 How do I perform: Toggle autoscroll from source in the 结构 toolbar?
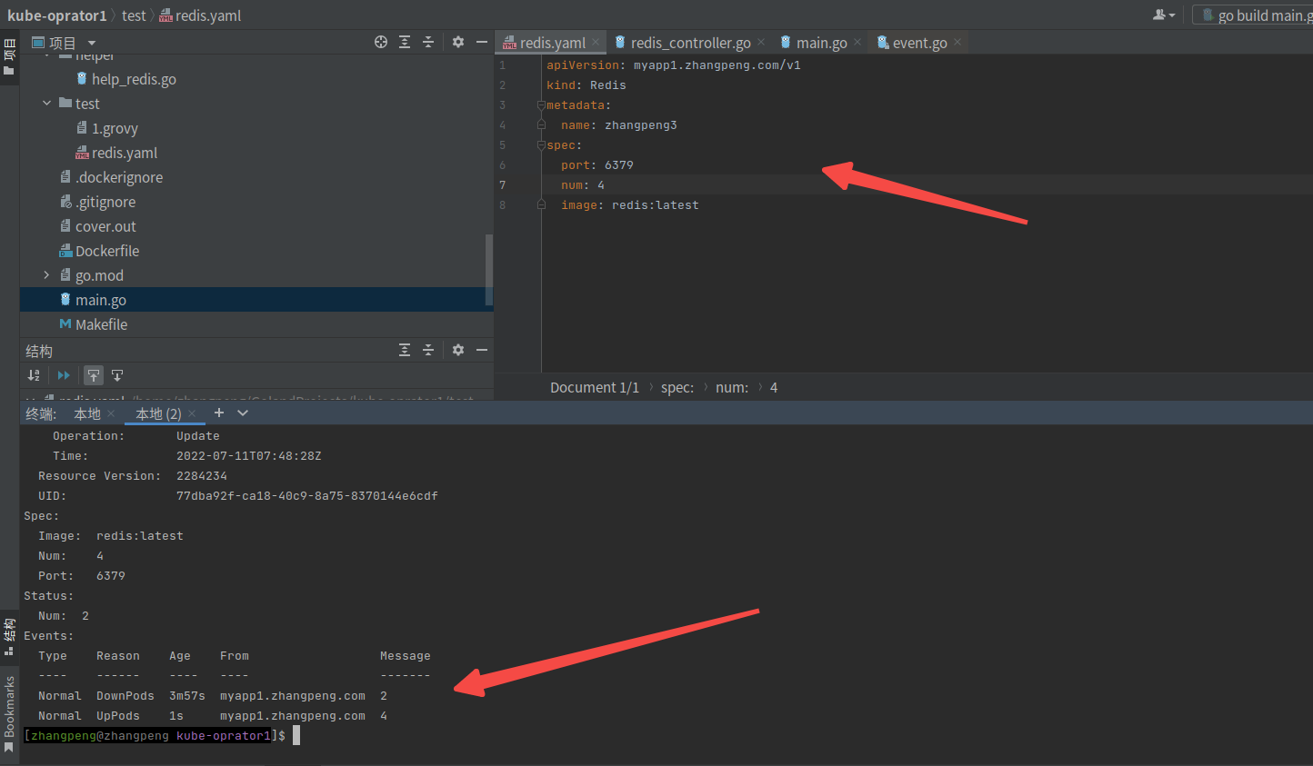click(117, 375)
